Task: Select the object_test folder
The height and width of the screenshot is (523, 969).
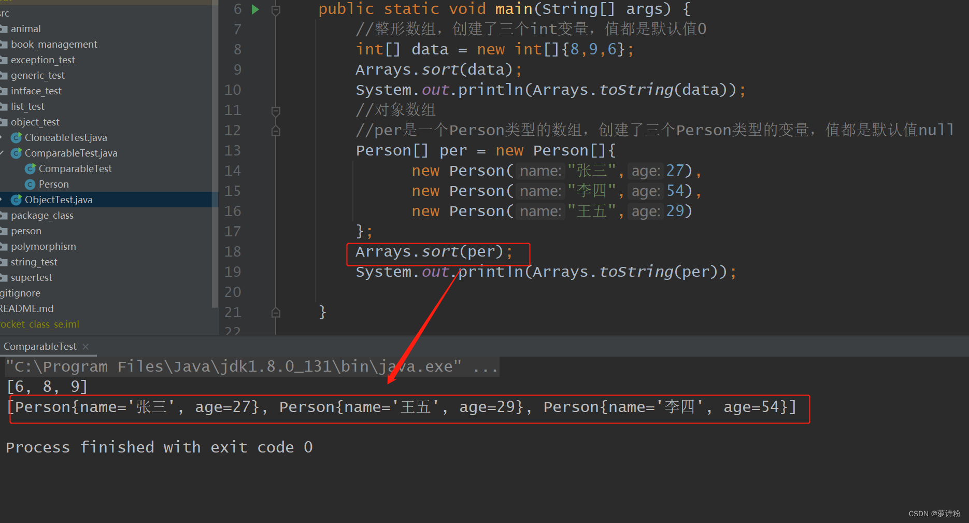Action: (x=35, y=122)
